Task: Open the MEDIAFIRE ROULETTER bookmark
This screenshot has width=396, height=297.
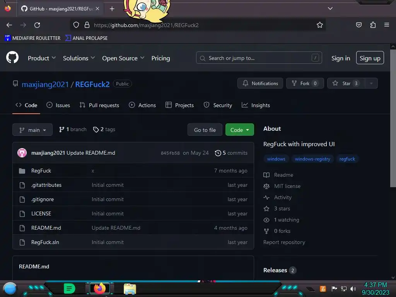Action: tap(32, 38)
